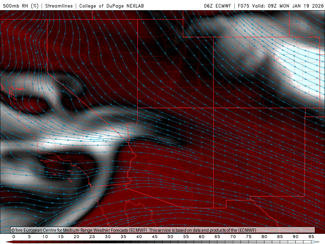The width and height of the screenshot is (325, 244).
Task: Click the 'Streamlines' label in header
Action: coord(59,6)
